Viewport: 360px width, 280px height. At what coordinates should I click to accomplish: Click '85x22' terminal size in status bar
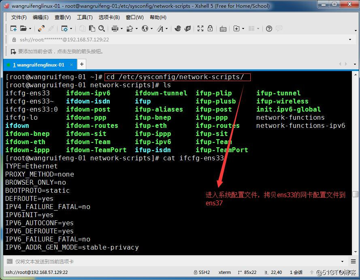pos(247,272)
